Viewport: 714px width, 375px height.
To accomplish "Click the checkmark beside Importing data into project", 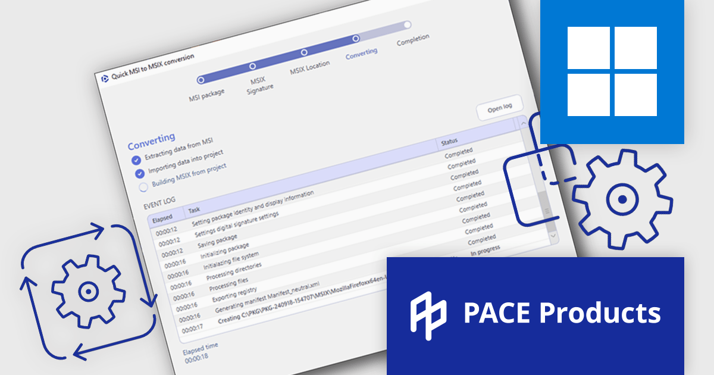I will pos(140,174).
